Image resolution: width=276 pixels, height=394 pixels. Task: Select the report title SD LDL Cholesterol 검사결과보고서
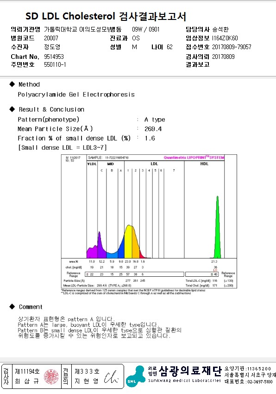(x=106, y=16)
